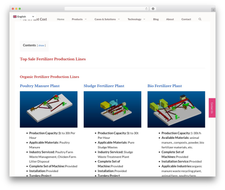Go to Home menu item
Screen dimensions: 225x190
point(61,19)
